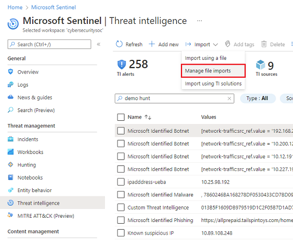
Task: Click the value 10.25.98.192
Action: 215,182
